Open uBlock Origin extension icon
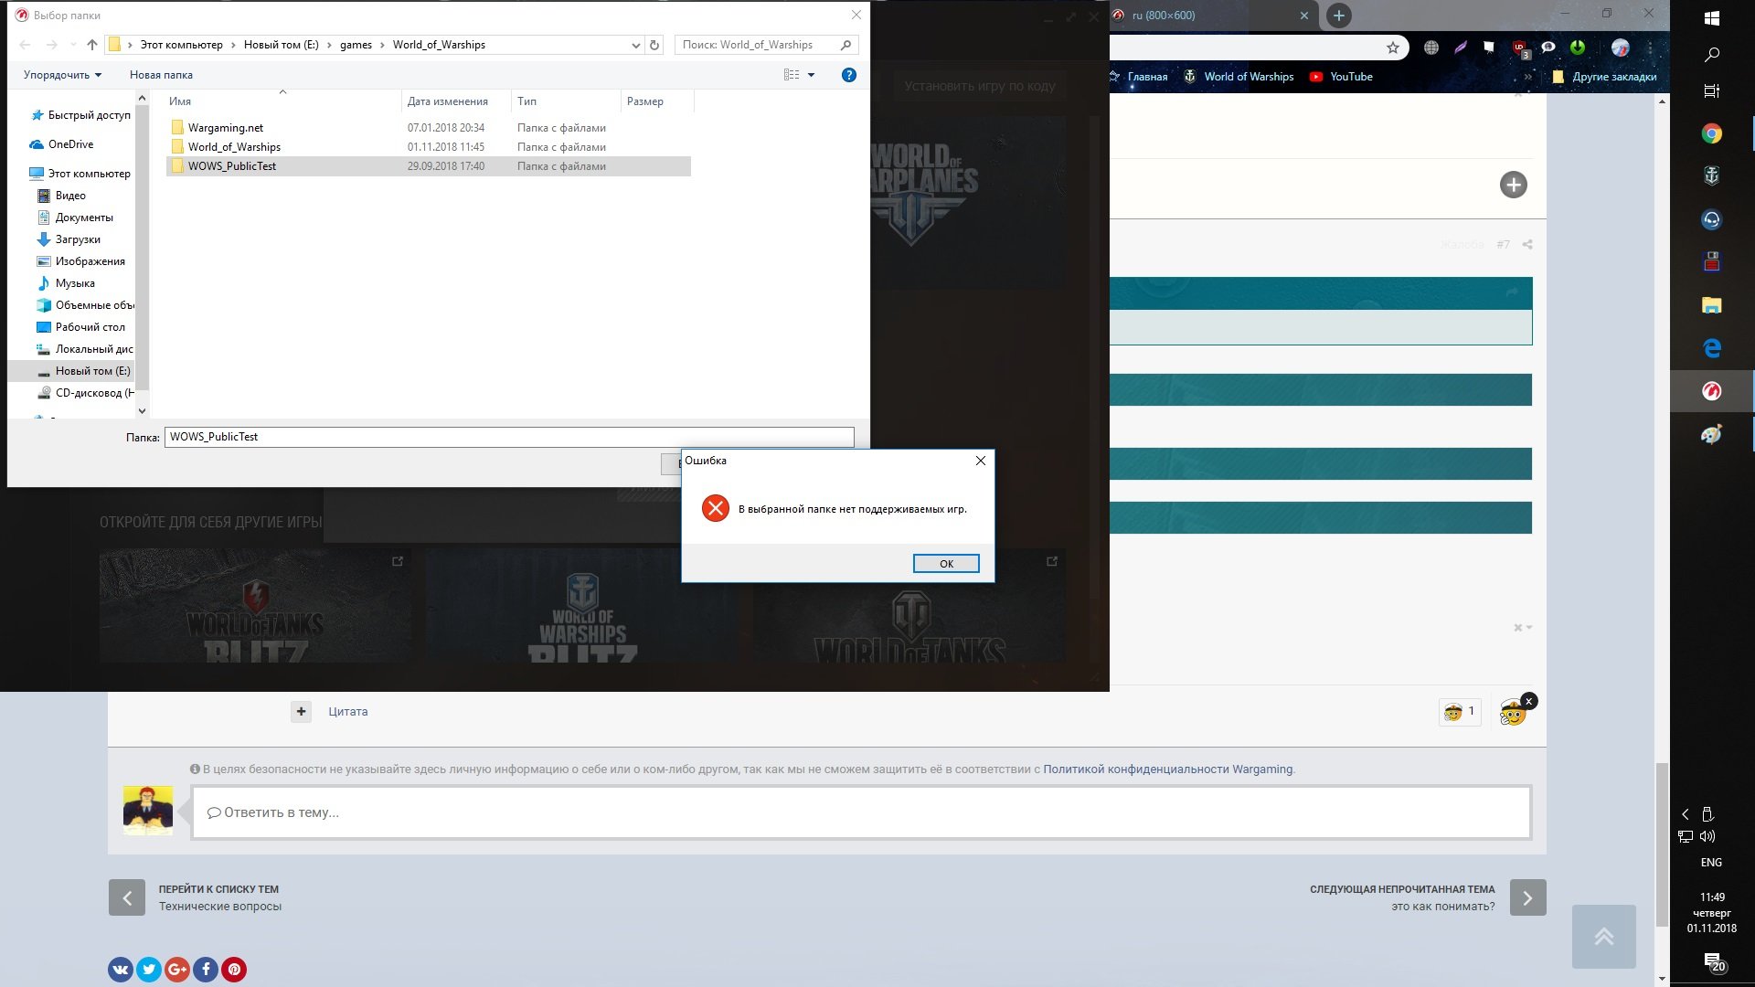1755x987 pixels. [x=1520, y=48]
